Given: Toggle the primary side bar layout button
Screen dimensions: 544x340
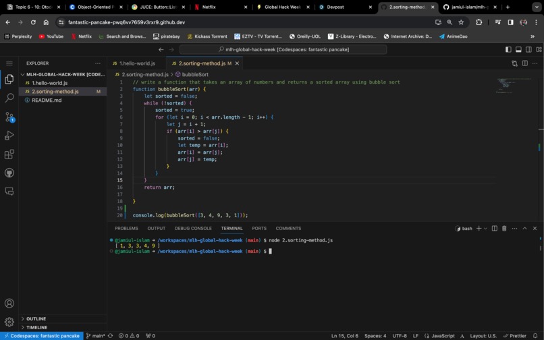Looking at the screenshot, I should pos(508,50).
